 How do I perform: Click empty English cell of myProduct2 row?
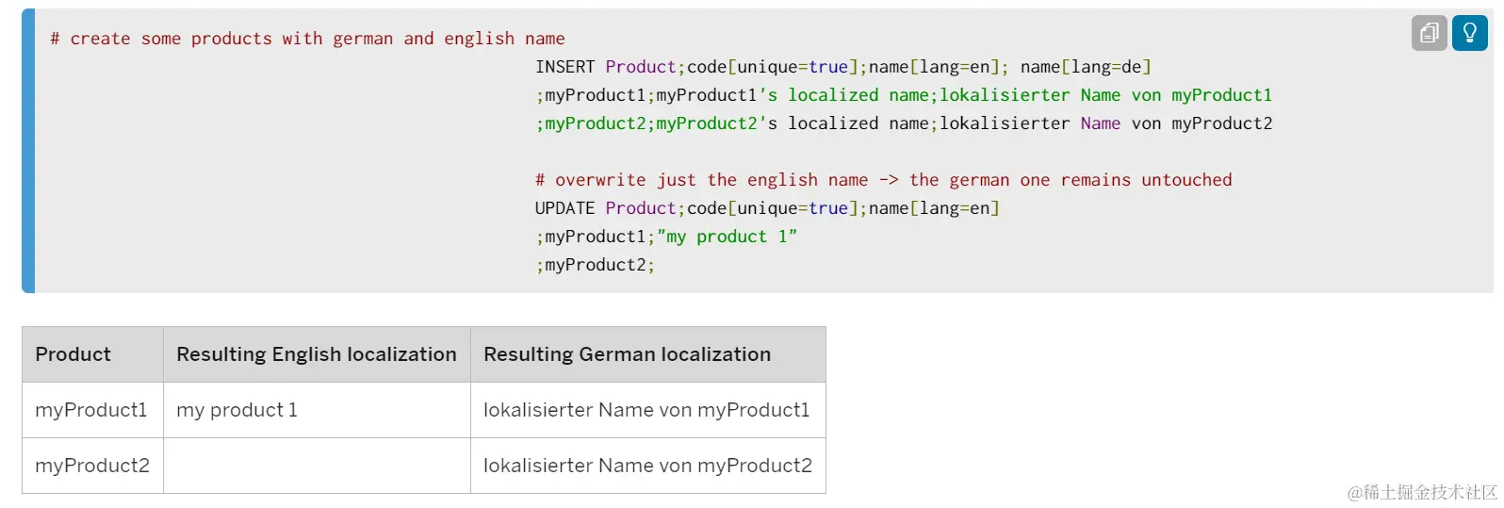click(x=317, y=466)
